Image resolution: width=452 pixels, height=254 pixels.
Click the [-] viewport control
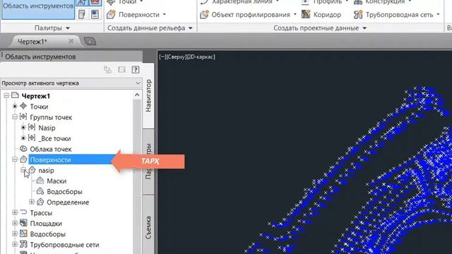pyautogui.click(x=162, y=56)
